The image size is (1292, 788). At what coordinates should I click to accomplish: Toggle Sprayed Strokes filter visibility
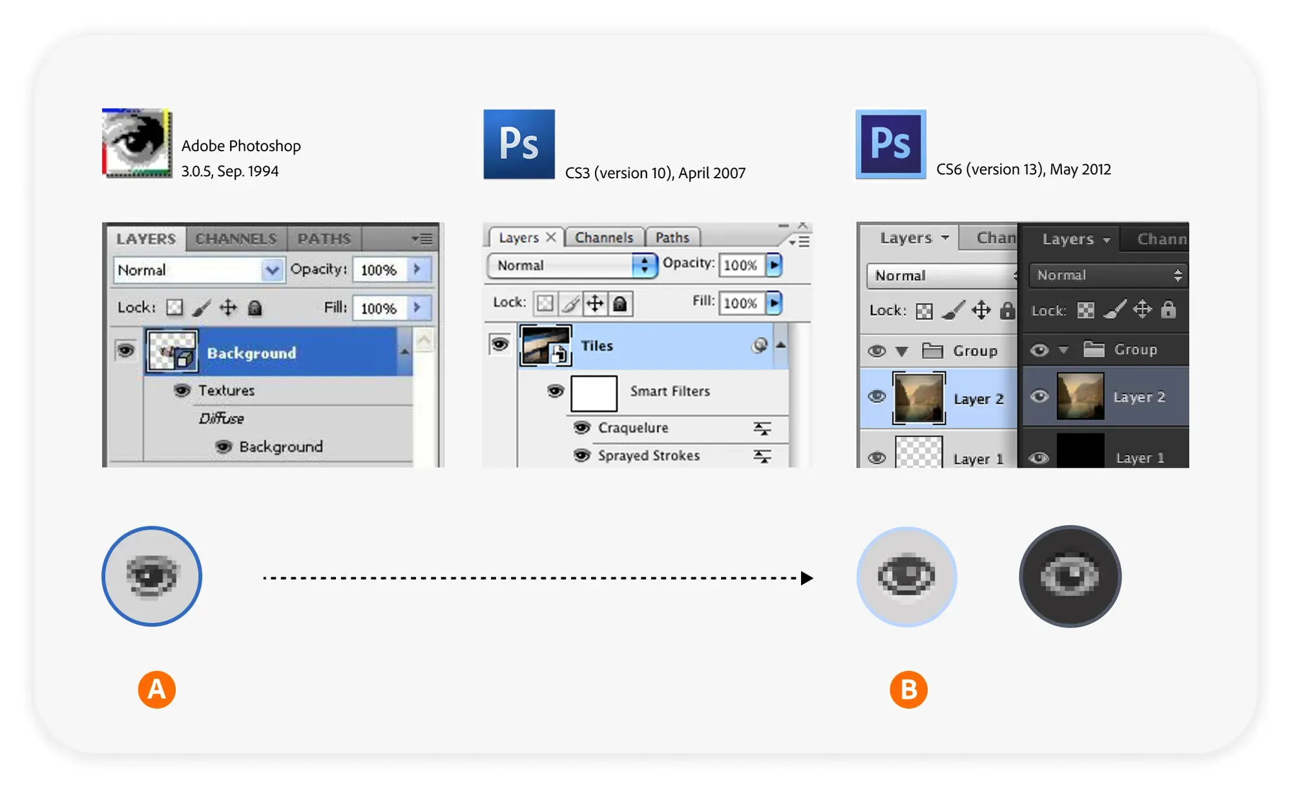(x=582, y=455)
